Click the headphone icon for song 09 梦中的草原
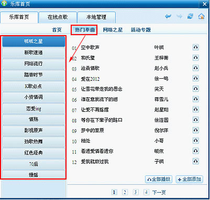210x200 pixels. [x=196, y=130]
